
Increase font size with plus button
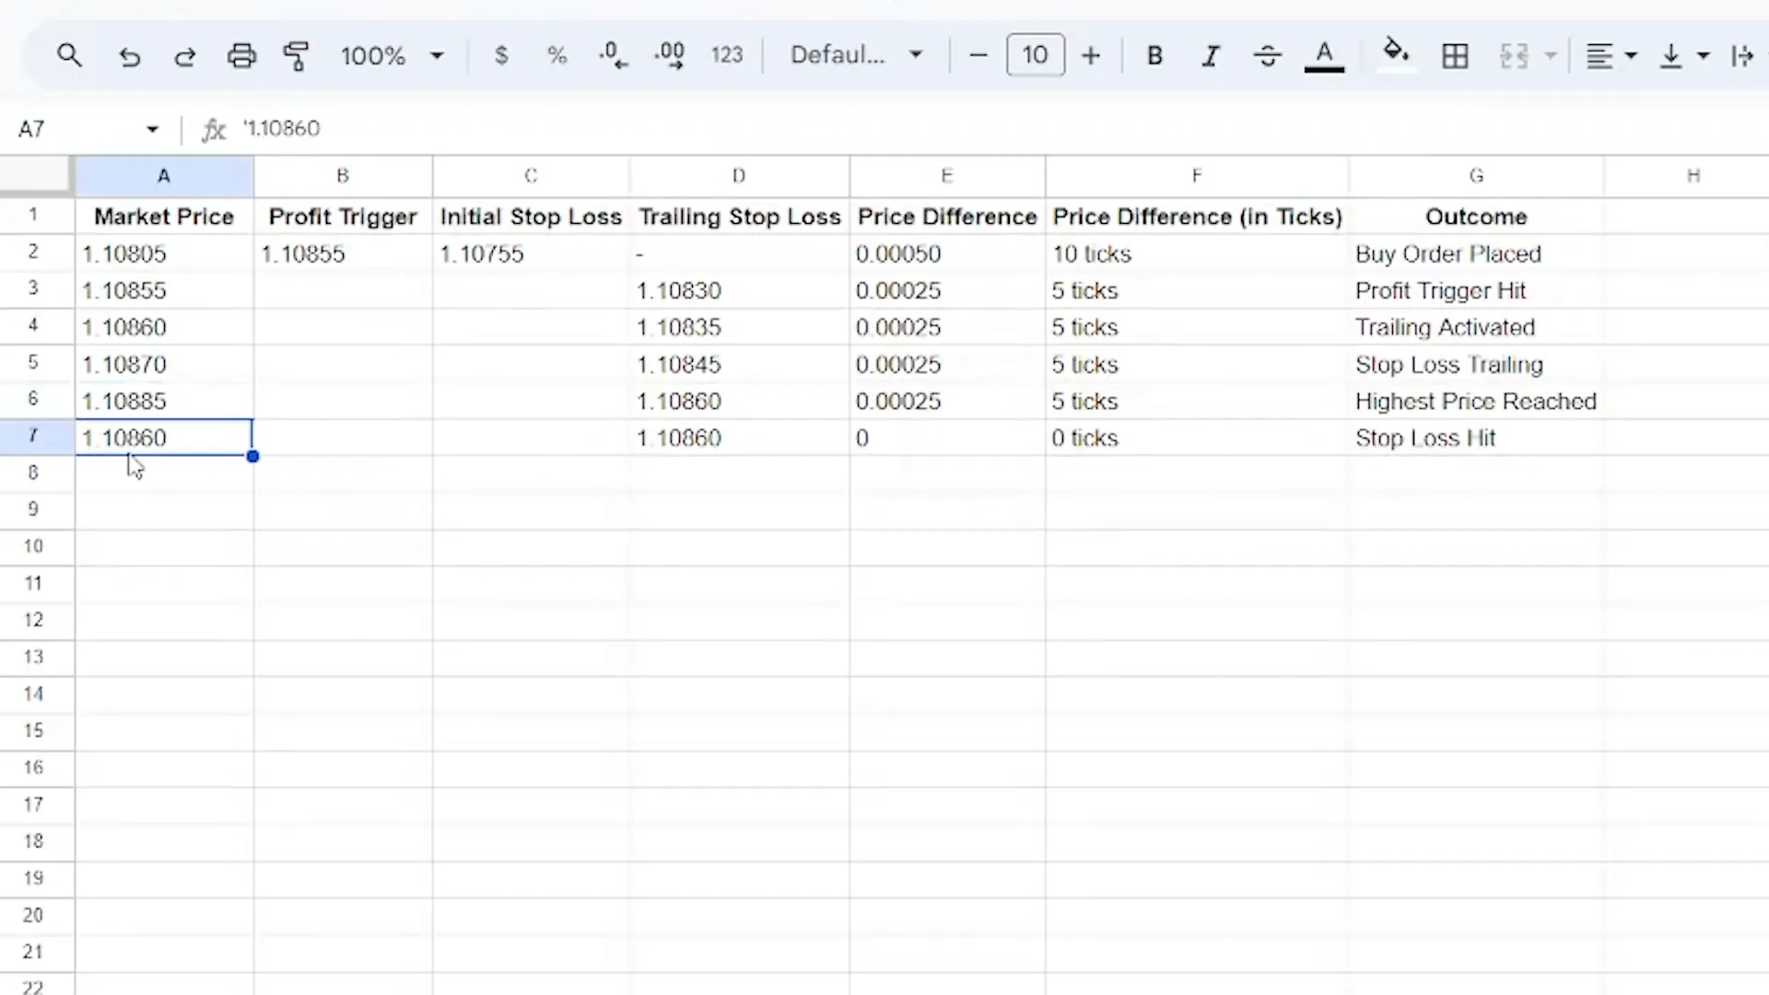1091,55
